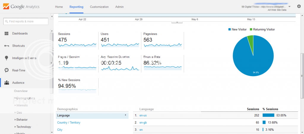Expand the Behavior section in sidebar
The height and width of the screenshot is (134, 304).
coord(15,120)
